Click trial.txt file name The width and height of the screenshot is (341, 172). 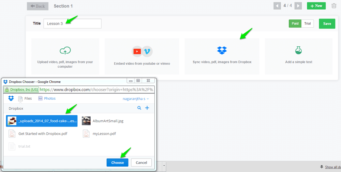point(24,146)
